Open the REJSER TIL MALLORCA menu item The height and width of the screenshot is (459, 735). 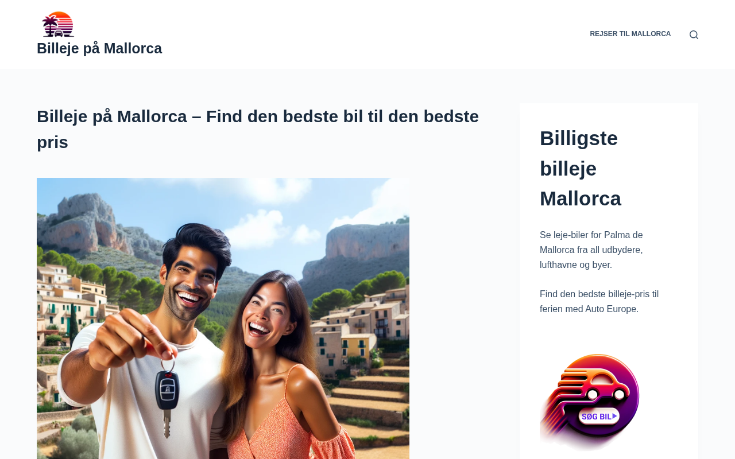[x=630, y=34]
